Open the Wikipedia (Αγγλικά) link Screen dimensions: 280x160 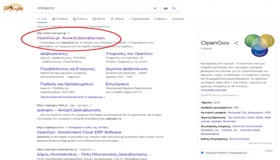214,90
